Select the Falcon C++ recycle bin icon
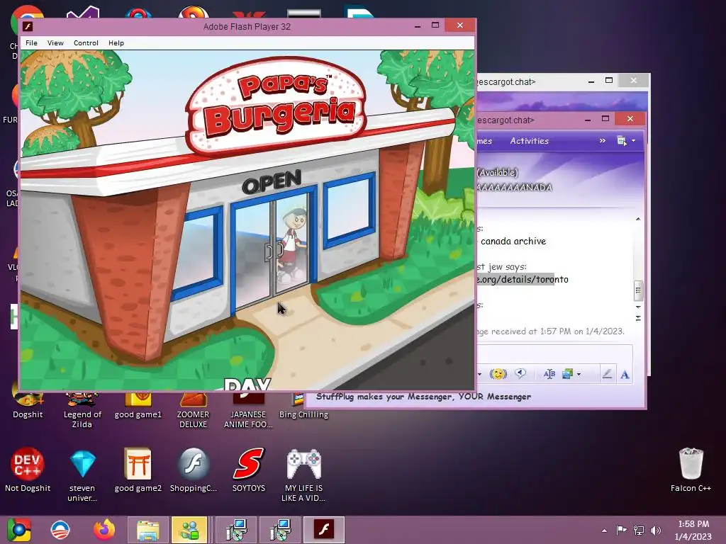Image resolution: width=726 pixels, height=544 pixels. click(691, 470)
